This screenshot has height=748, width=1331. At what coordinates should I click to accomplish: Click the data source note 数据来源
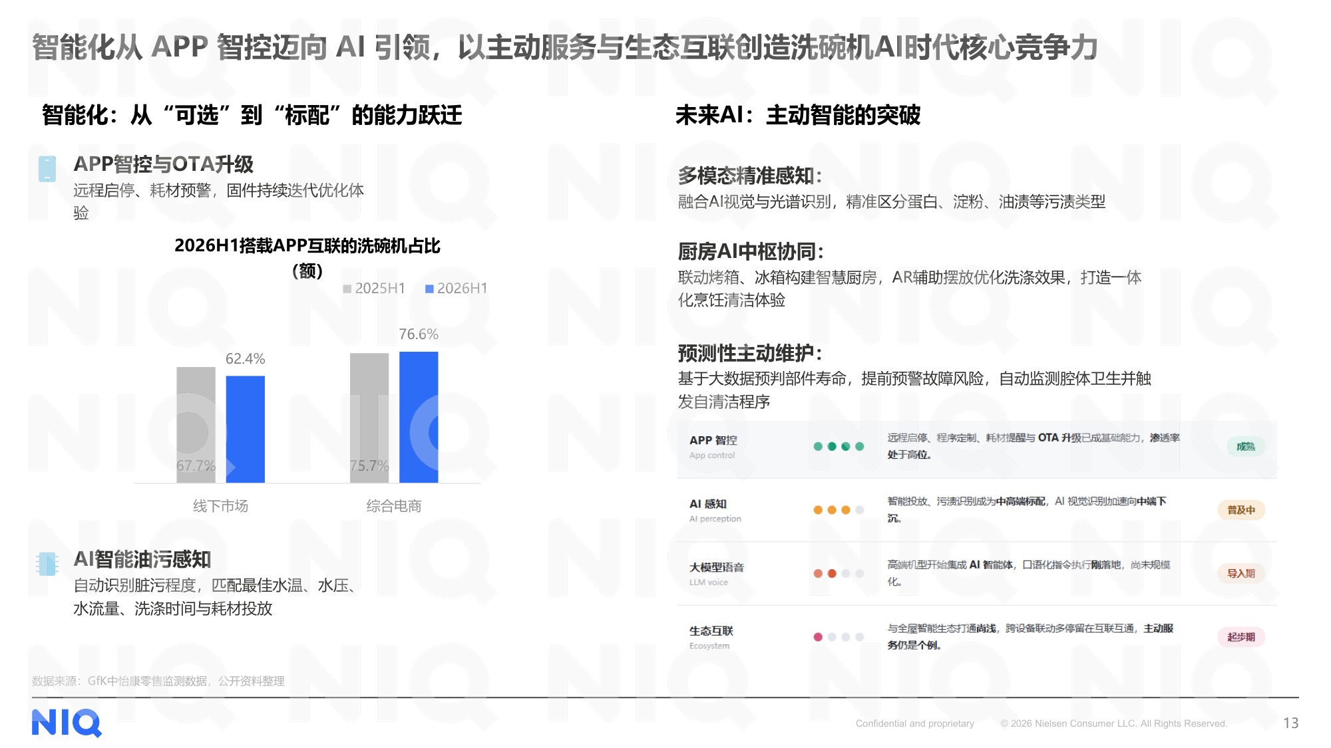tap(158, 681)
